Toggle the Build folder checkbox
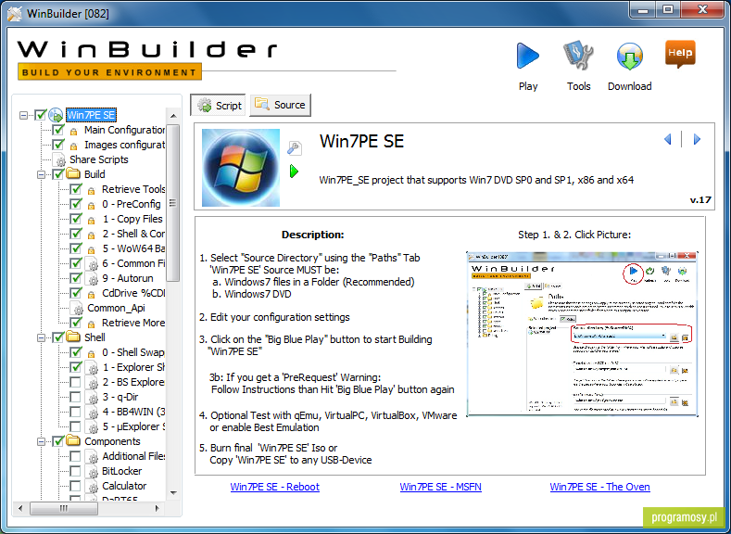This screenshot has width=731, height=534. [x=58, y=174]
